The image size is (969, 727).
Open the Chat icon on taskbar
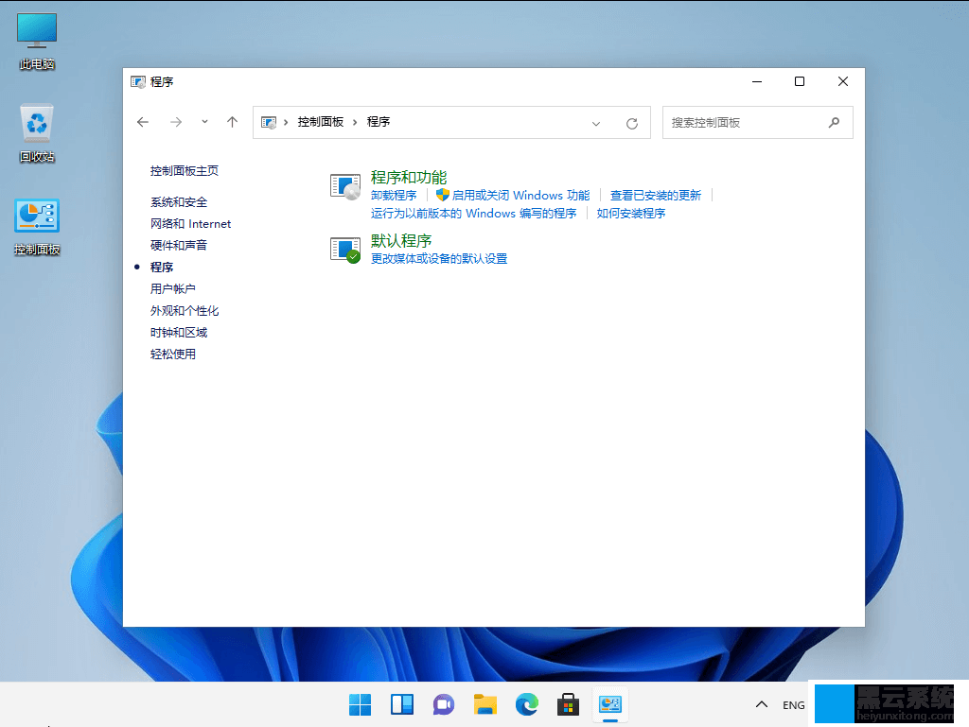(443, 704)
